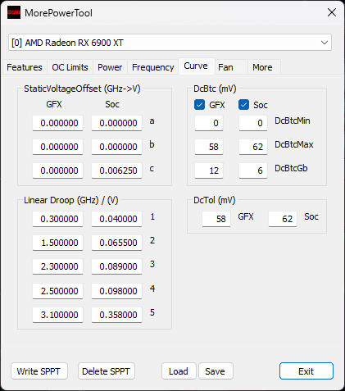The width and height of the screenshot is (345, 391).
Task: Click the Write SPPT button
Action: tap(39, 371)
